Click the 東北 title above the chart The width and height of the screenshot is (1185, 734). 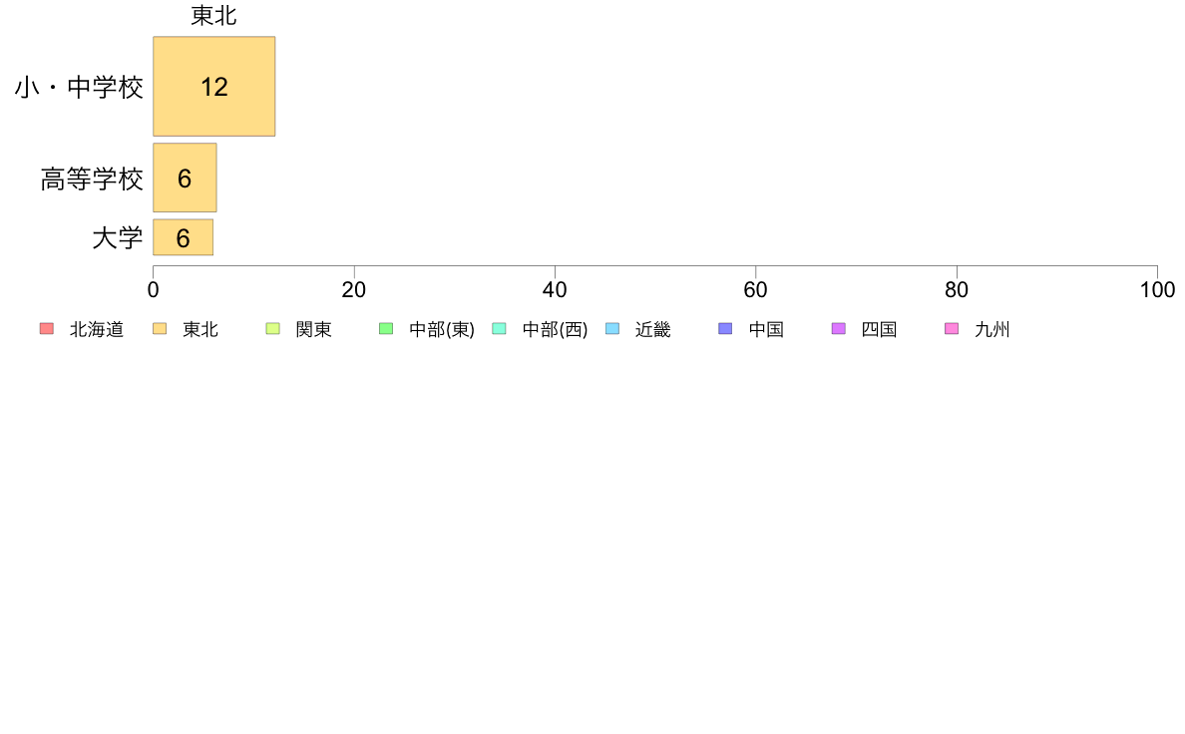(213, 15)
